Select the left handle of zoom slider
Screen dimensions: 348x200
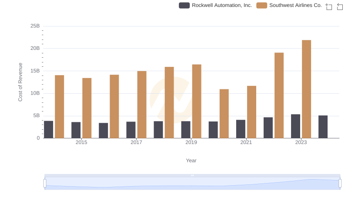tap(45, 184)
